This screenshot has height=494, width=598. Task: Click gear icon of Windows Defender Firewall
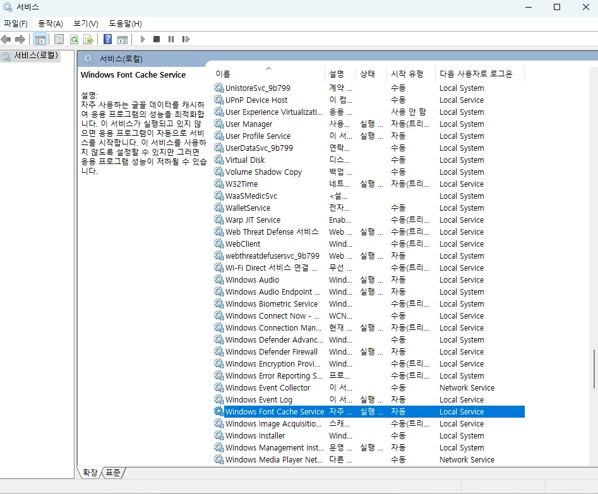click(x=219, y=352)
